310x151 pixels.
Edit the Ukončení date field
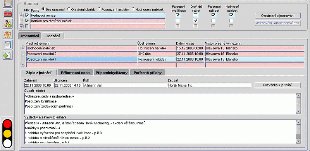(69, 85)
